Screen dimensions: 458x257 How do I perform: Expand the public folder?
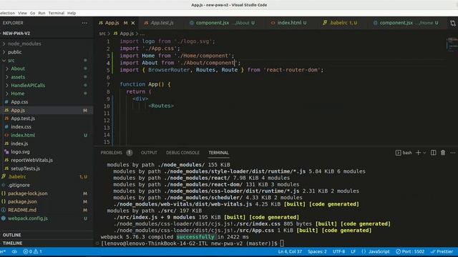point(4,52)
